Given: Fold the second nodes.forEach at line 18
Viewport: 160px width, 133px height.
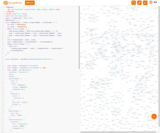Looking at the screenshot, I should coord(4,44).
